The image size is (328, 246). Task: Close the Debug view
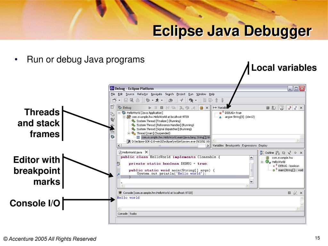(207, 108)
